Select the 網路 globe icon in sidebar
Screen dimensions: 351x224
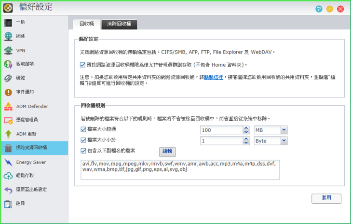coord(8,36)
